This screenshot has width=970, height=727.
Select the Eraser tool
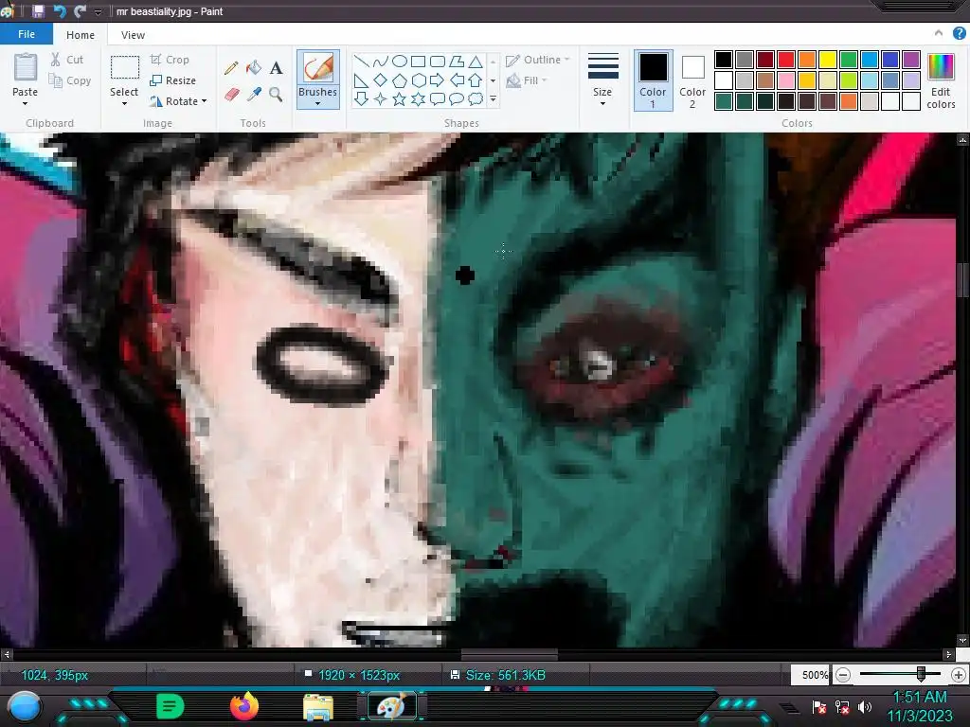point(231,94)
